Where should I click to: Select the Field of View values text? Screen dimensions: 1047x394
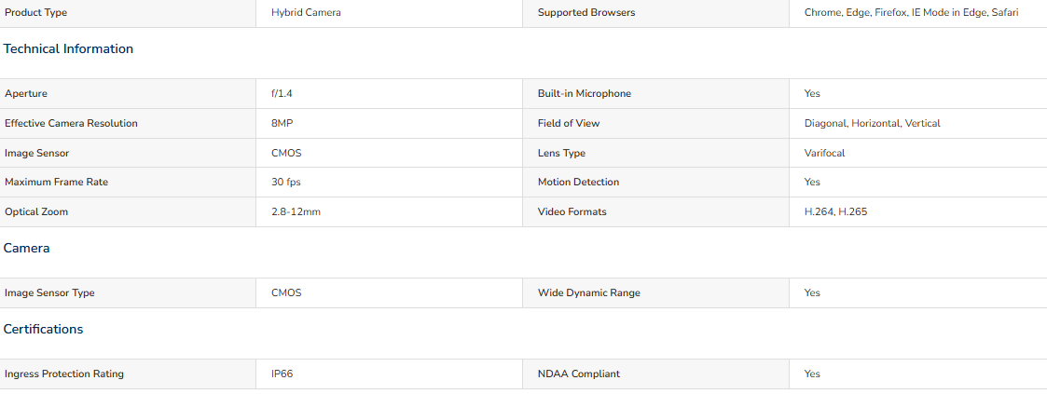click(872, 123)
